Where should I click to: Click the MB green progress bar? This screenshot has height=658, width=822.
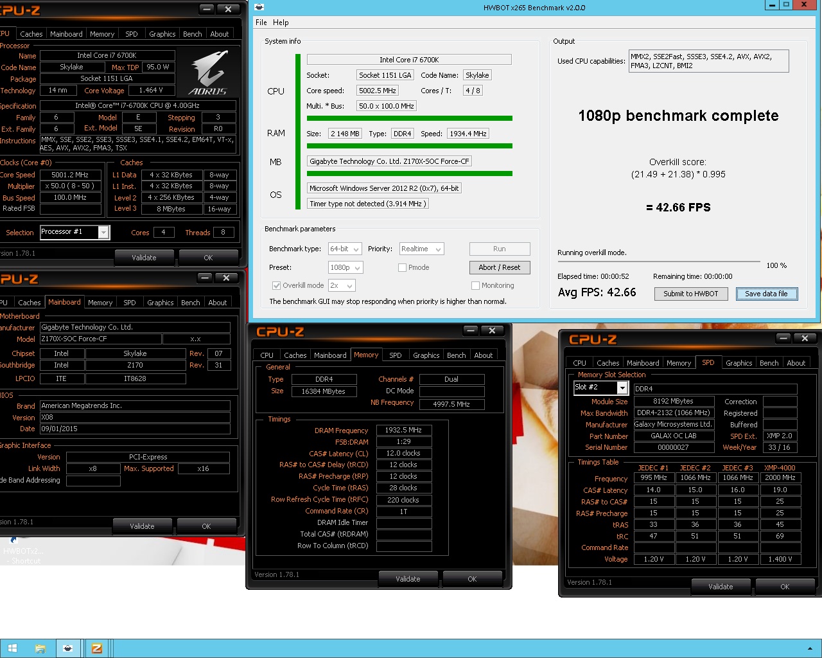click(x=410, y=173)
